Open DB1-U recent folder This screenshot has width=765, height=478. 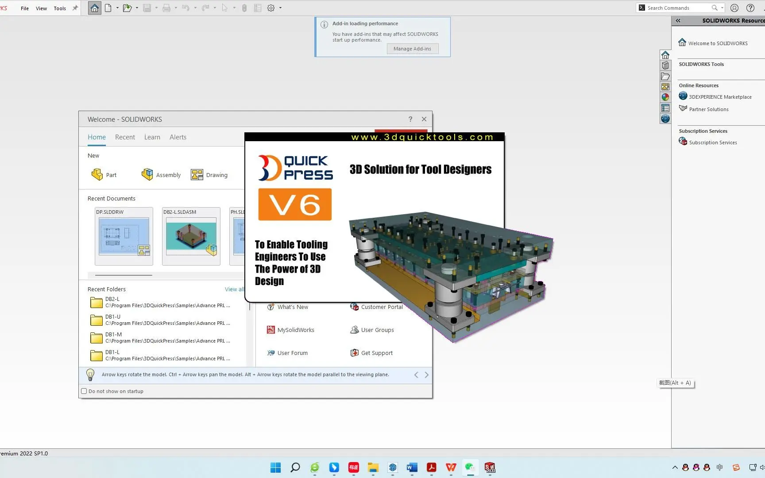[x=160, y=320]
